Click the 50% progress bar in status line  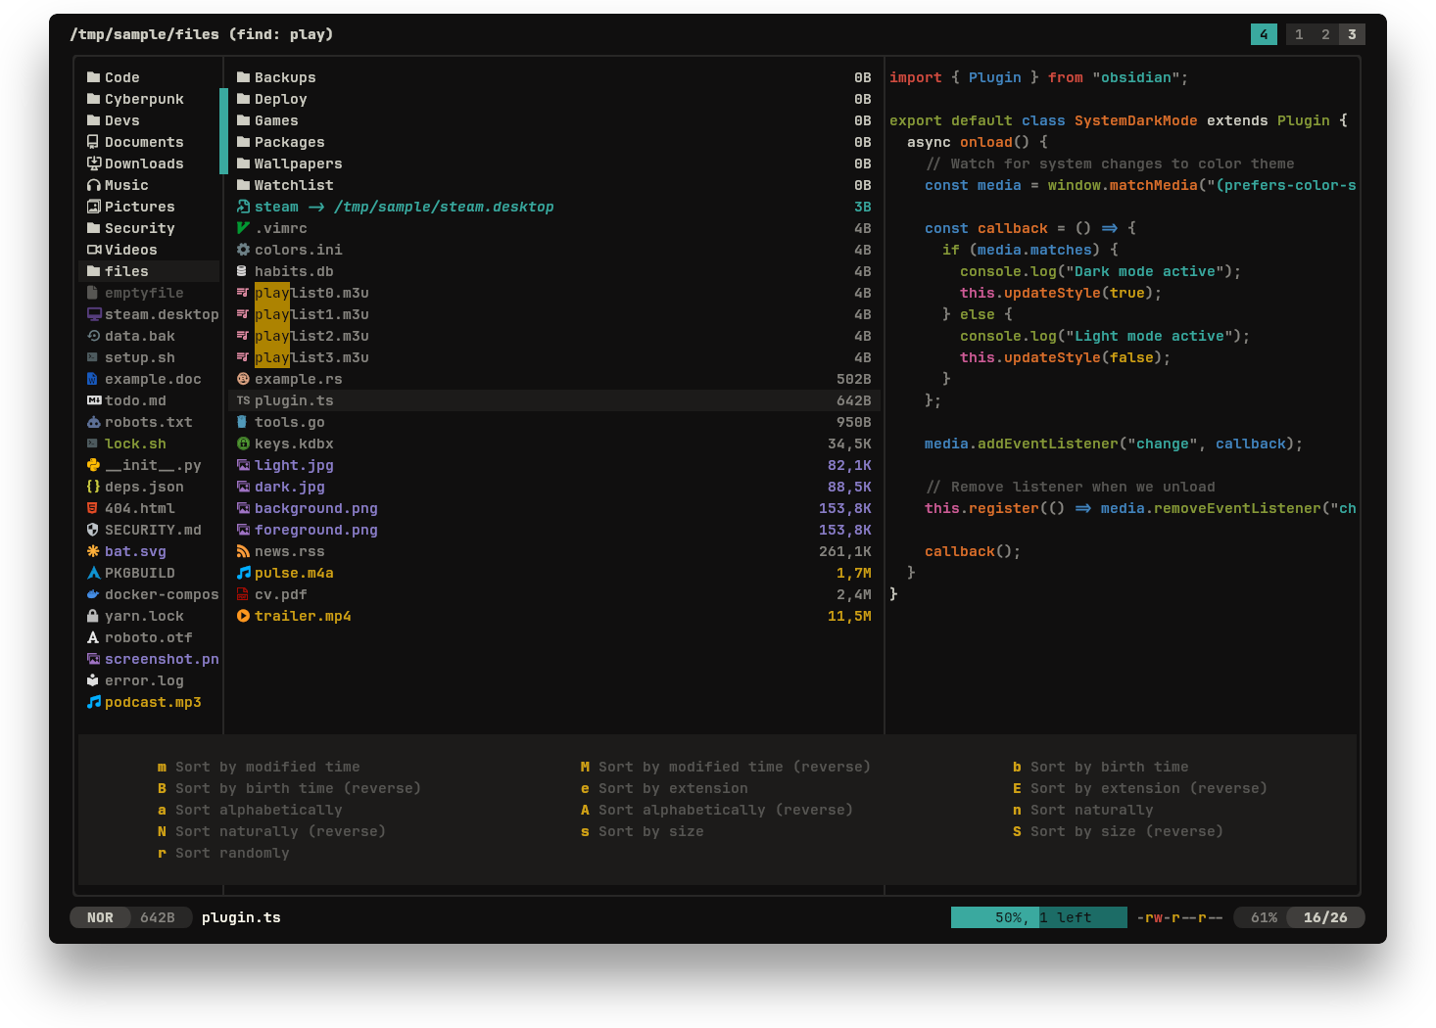pos(1038,917)
